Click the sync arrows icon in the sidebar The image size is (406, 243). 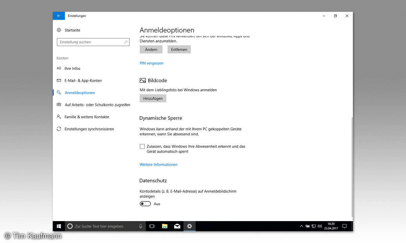pos(59,129)
